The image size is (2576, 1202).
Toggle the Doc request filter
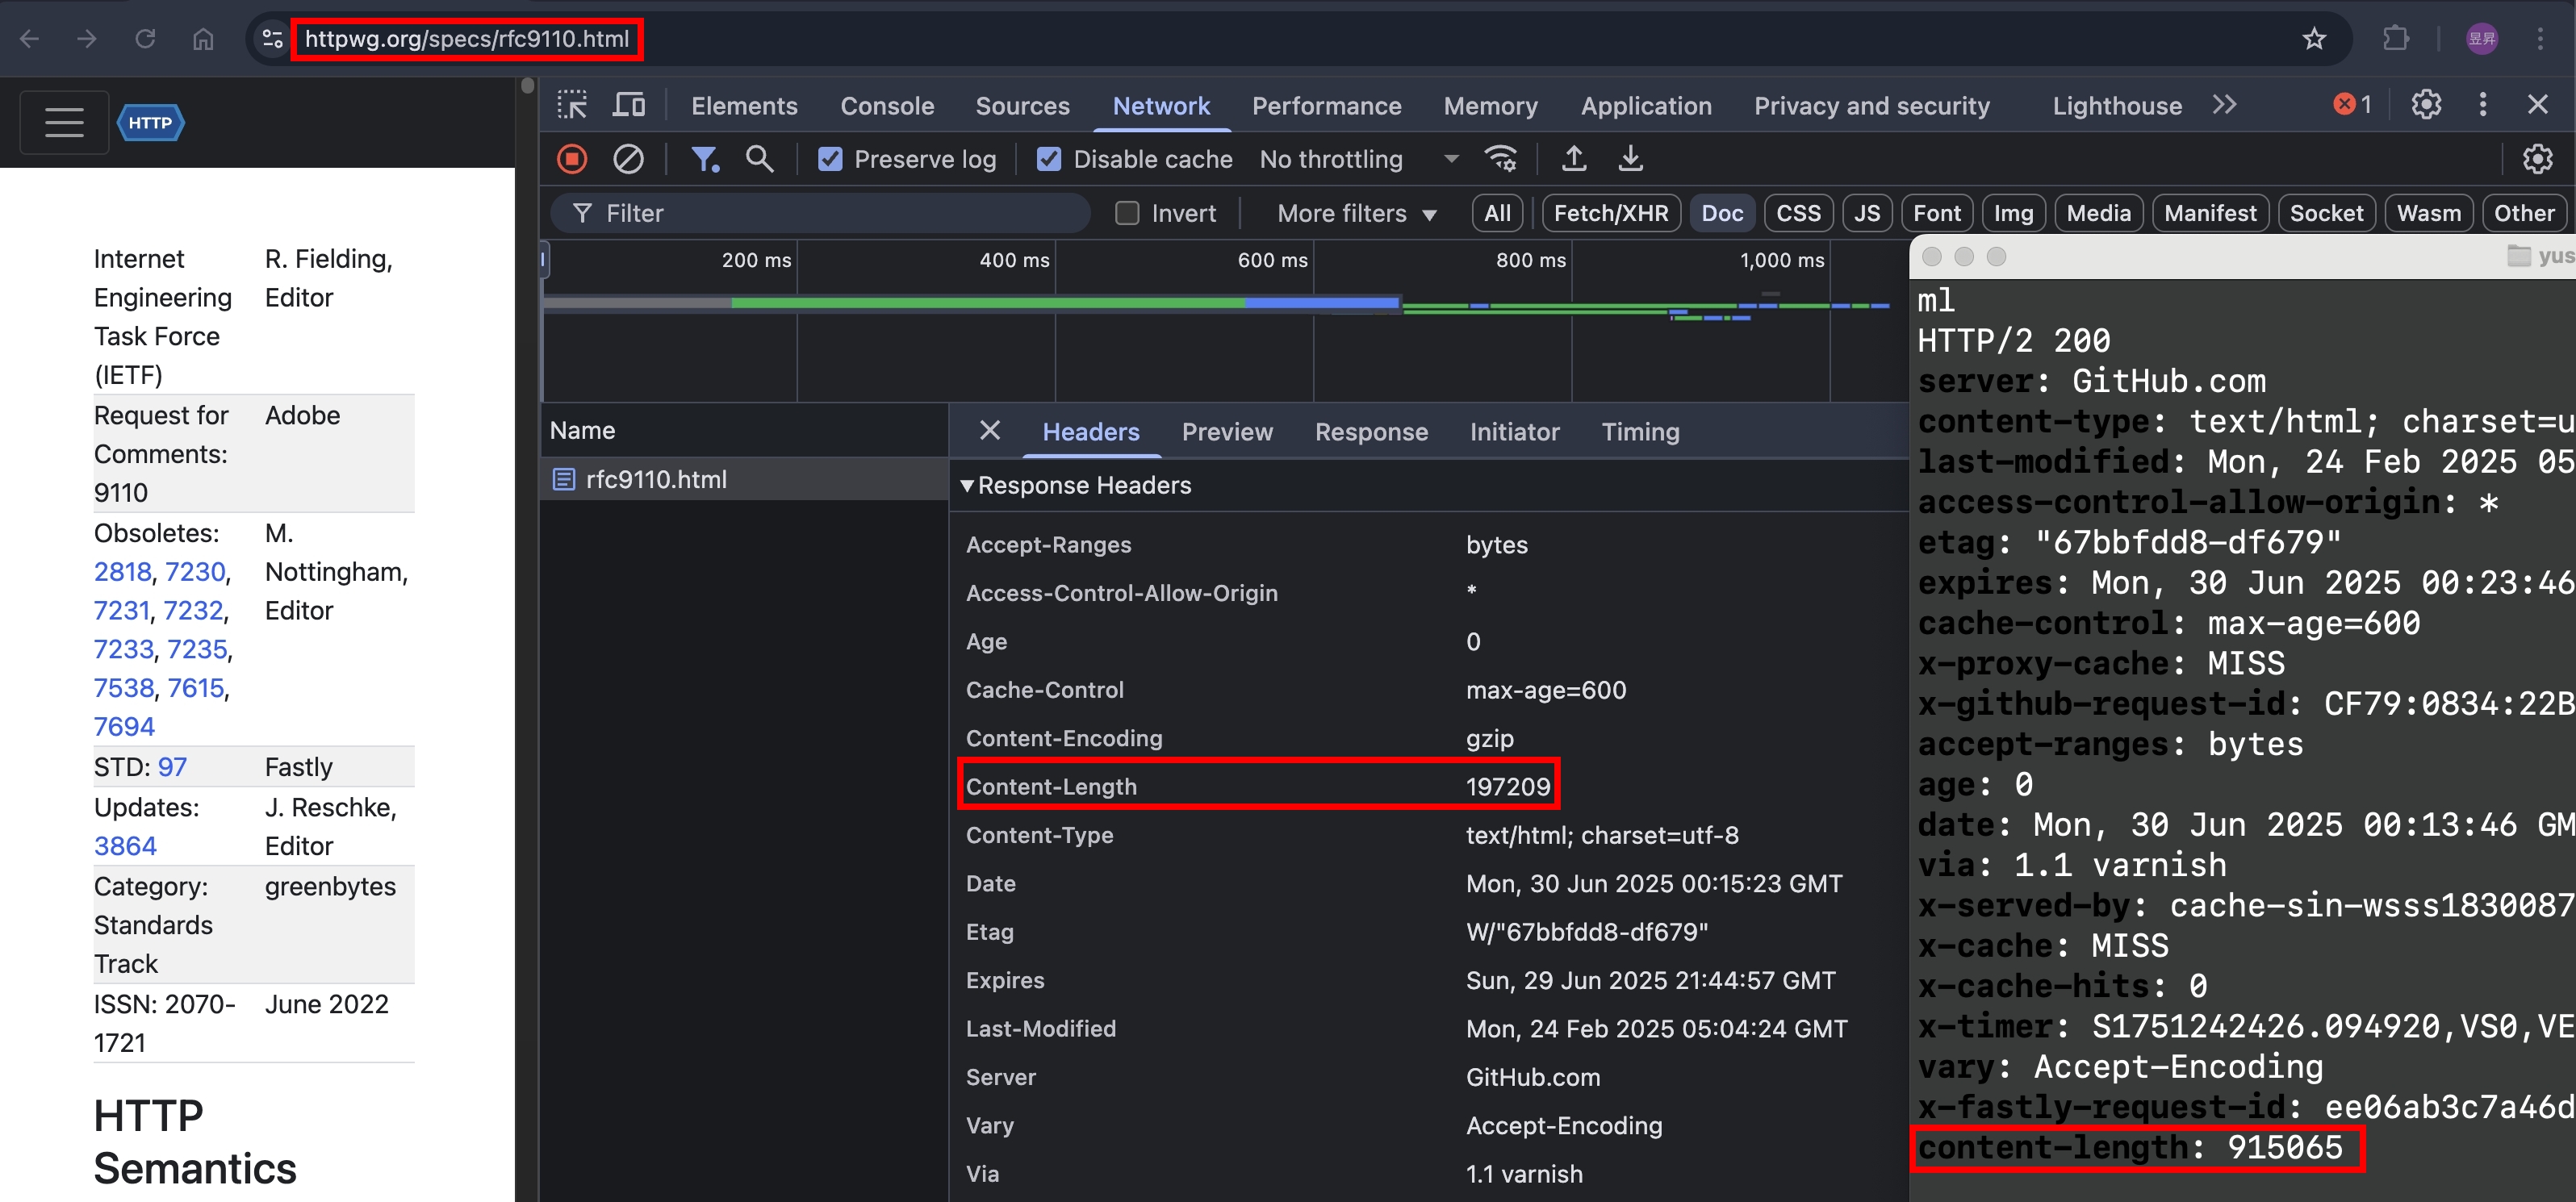tap(1722, 213)
